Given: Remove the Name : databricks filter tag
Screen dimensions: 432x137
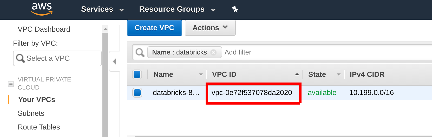Looking at the screenshot, I should [x=213, y=52].
